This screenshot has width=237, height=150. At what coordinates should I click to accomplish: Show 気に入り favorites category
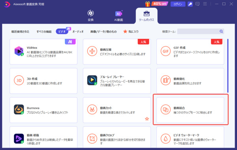(131, 32)
